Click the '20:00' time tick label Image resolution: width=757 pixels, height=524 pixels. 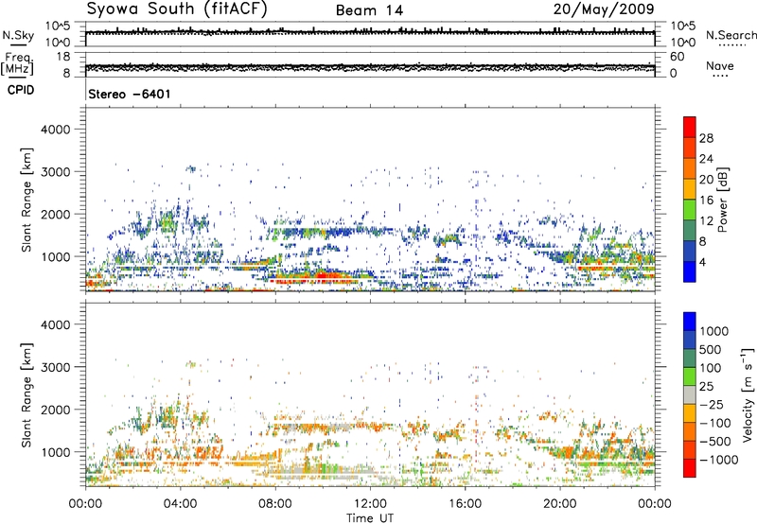[x=559, y=504]
